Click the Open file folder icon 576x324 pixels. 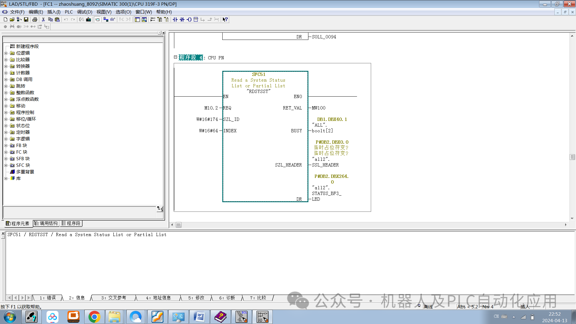(x=12, y=19)
